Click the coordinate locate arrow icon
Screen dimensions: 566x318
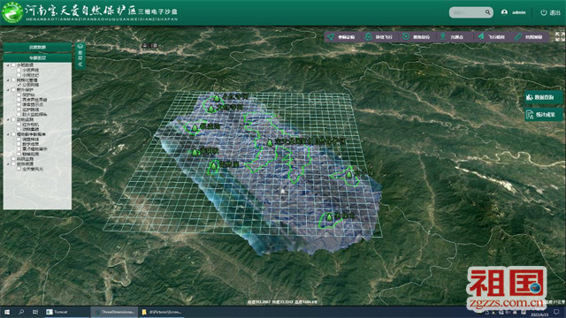(331, 37)
